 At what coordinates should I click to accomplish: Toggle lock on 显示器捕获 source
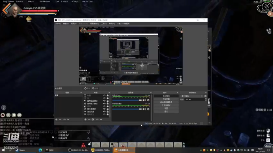pos(107,109)
